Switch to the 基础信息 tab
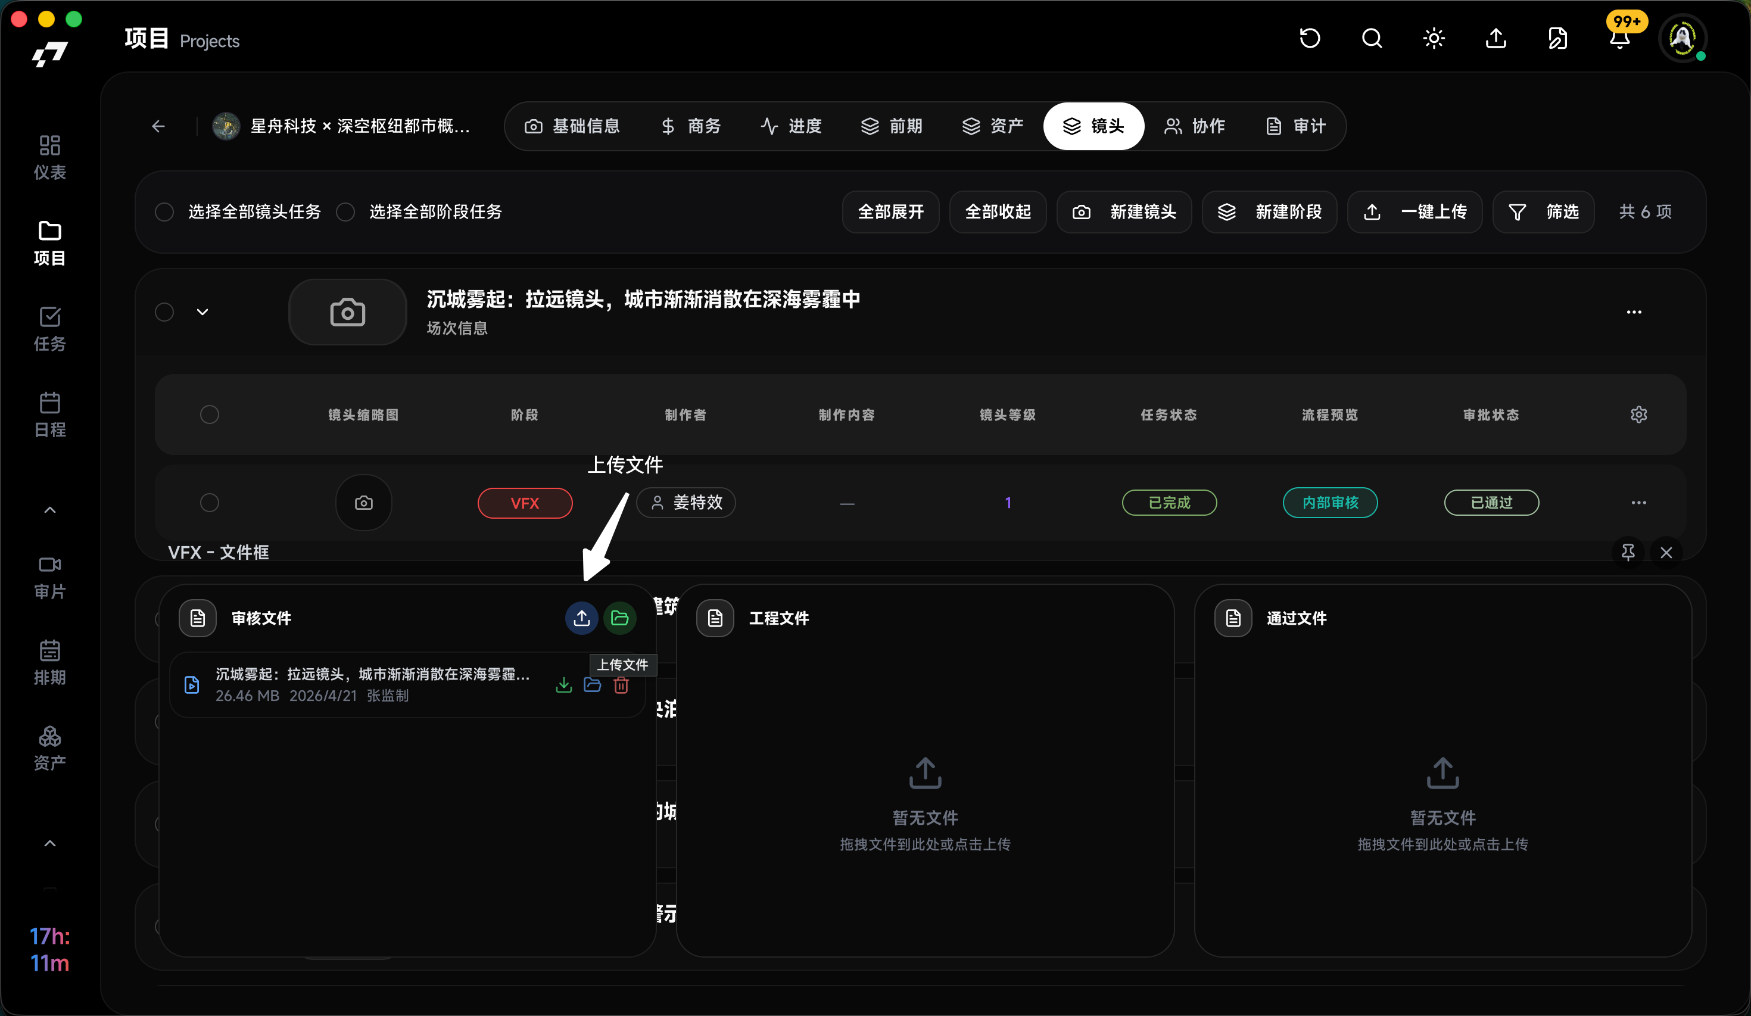This screenshot has height=1016, width=1751. pyautogui.click(x=572, y=126)
